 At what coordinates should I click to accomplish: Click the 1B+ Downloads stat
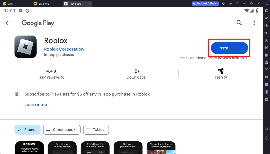136,74
